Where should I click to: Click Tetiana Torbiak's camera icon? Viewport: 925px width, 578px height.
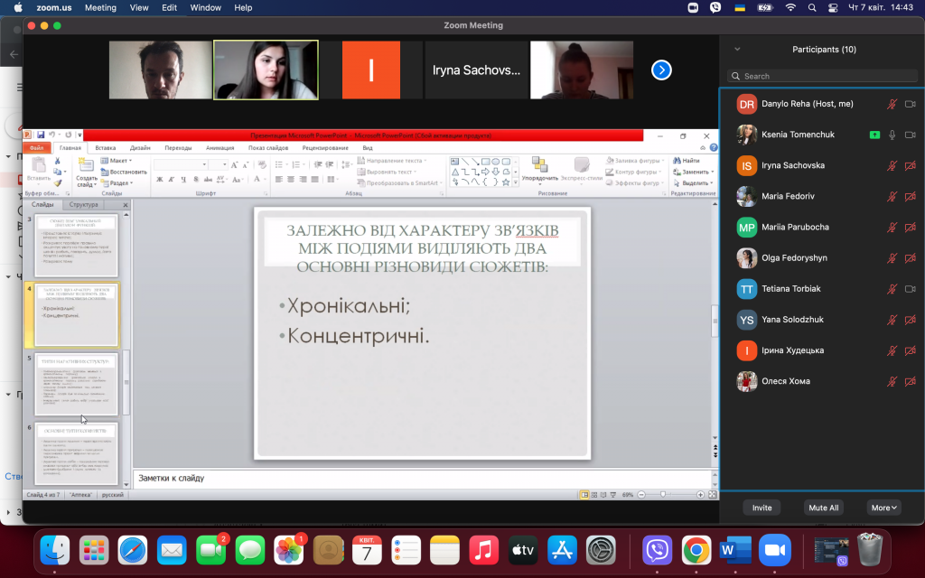911,289
